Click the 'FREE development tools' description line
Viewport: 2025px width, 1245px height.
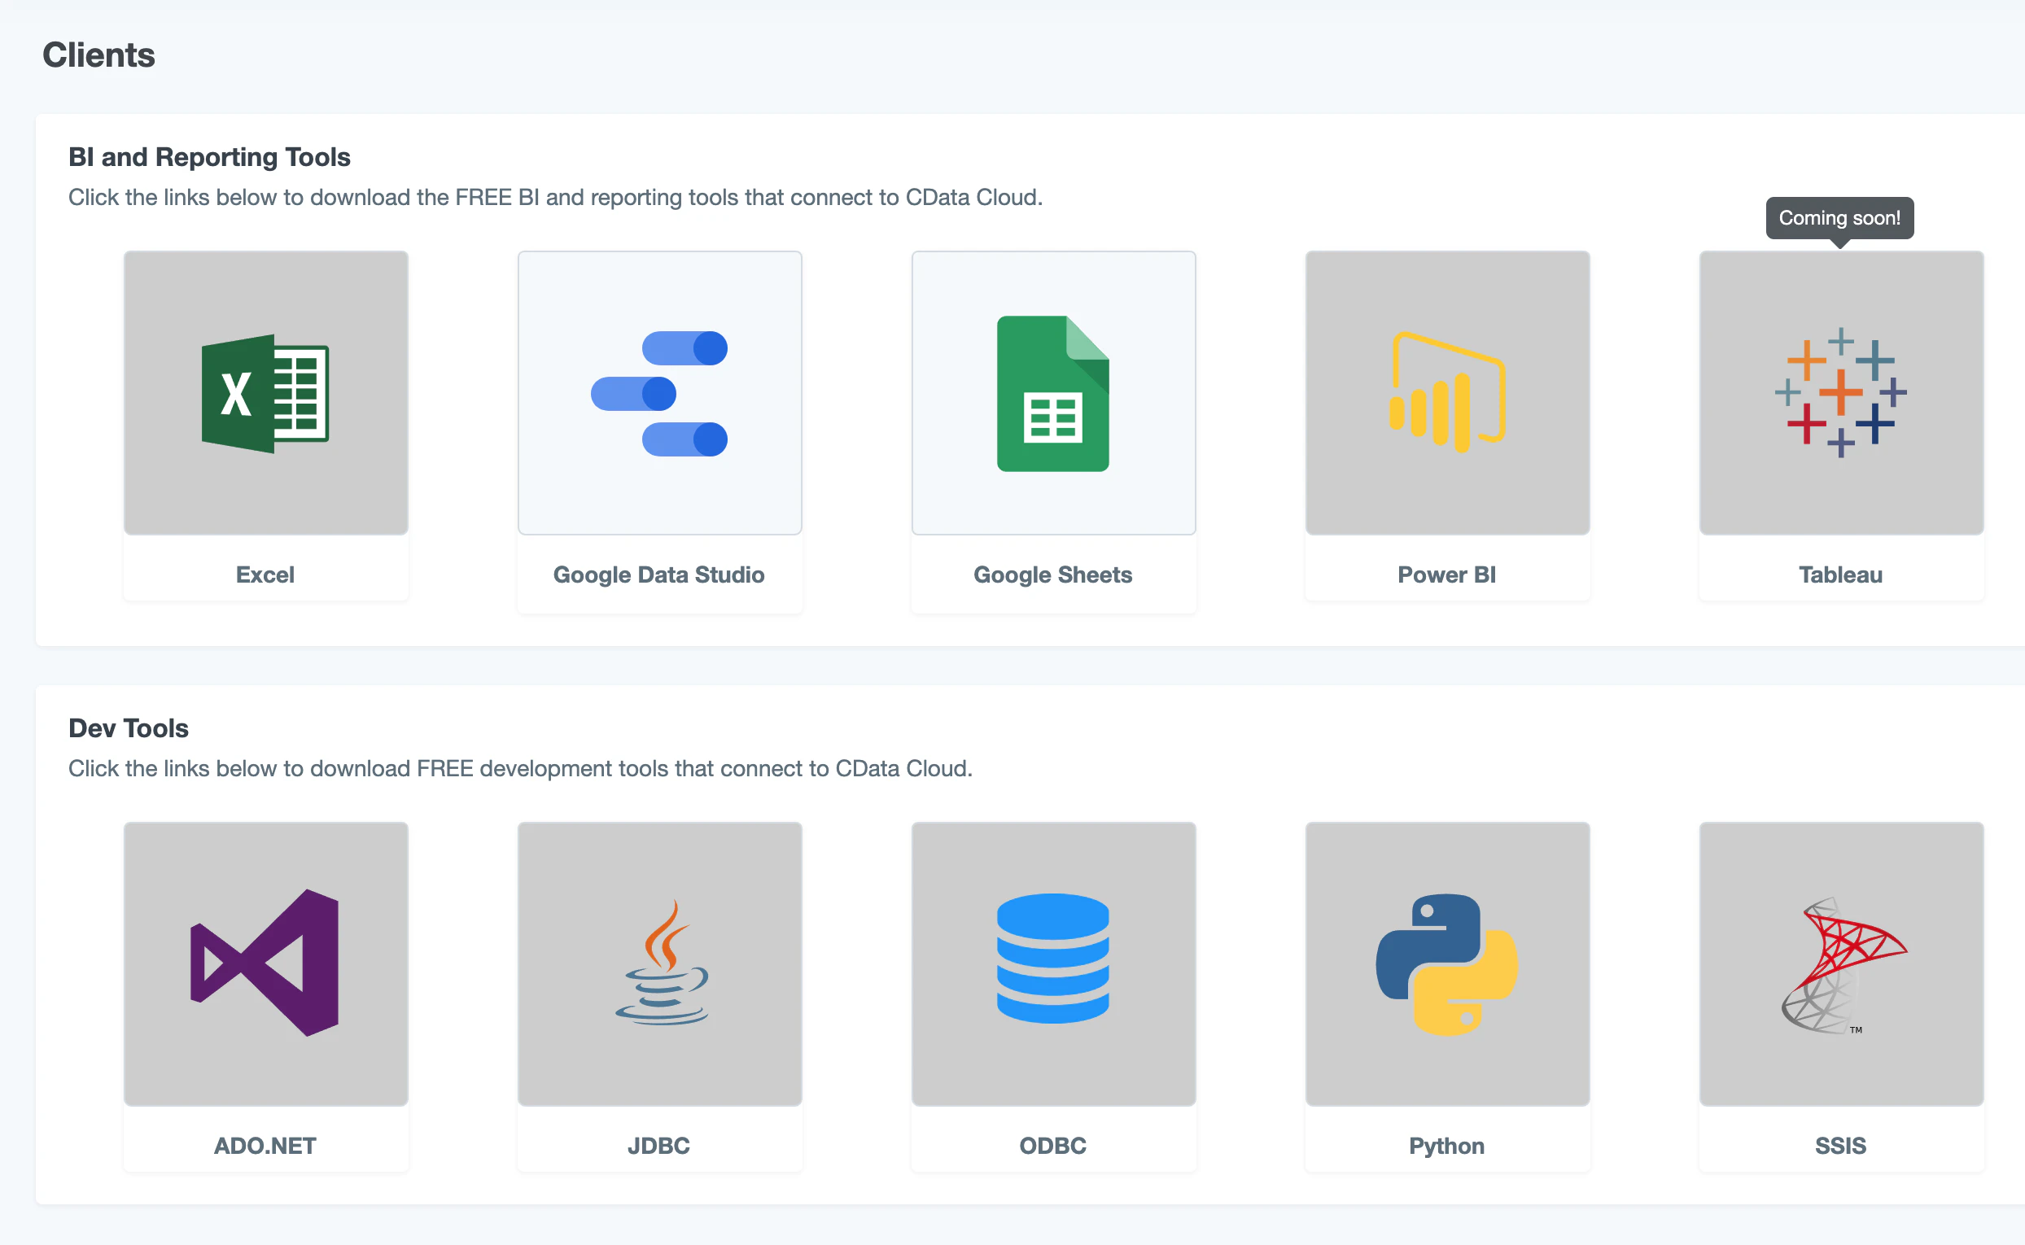pyautogui.click(x=520, y=768)
